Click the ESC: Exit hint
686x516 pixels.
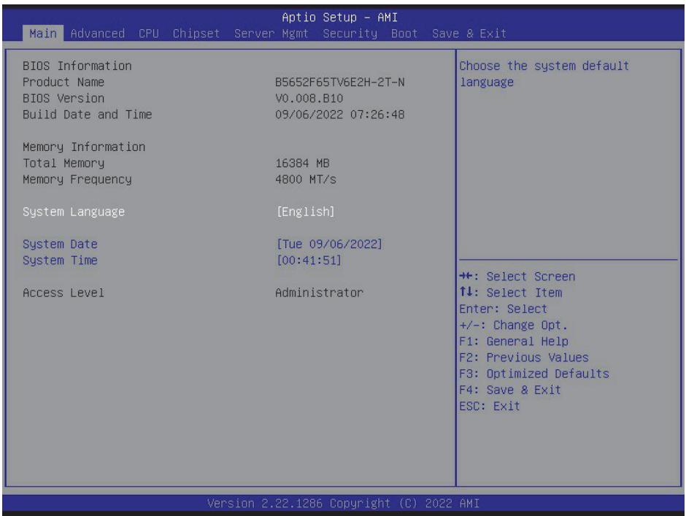coord(490,406)
